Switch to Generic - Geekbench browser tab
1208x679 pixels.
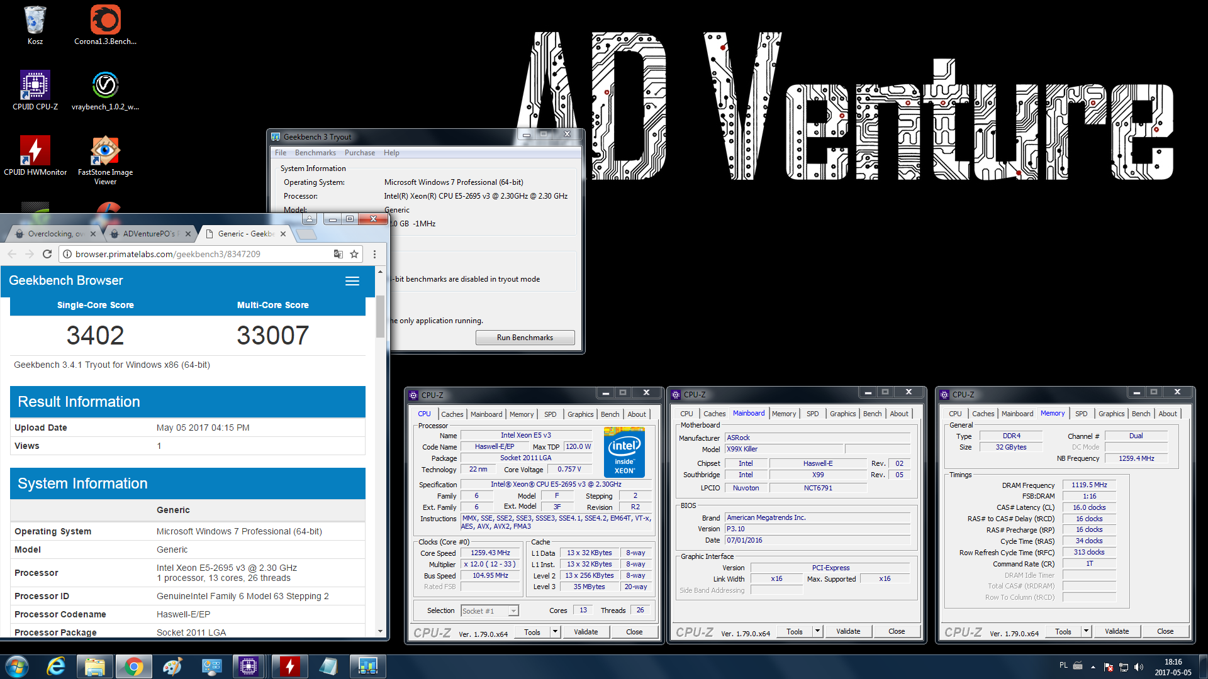[x=246, y=234]
